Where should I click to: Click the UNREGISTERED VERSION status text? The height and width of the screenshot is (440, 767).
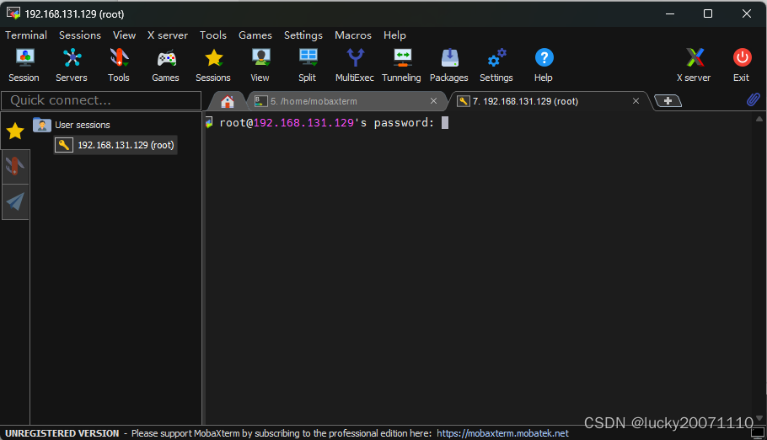pos(62,433)
